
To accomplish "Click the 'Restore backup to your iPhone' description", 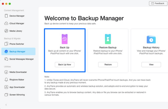I will (108, 52).
